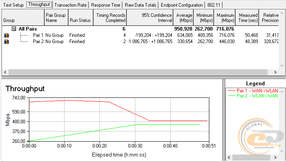Click the Elapsed time axis label
The width and height of the screenshot is (286, 162).
[119, 155]
